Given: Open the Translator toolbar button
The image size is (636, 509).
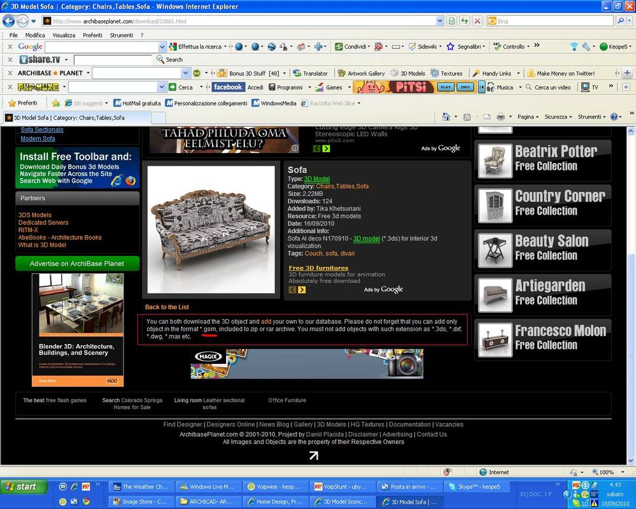Looking at the screenshot, I should (x=310, y=73).
